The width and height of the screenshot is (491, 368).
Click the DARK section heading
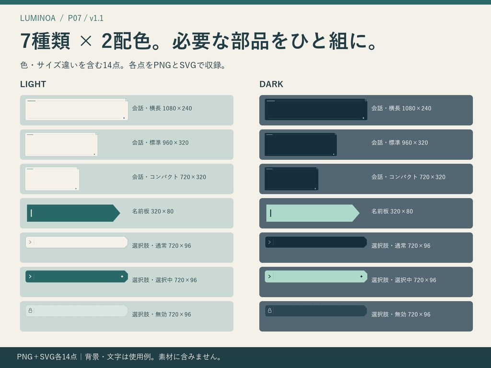[x=271, y=84]
